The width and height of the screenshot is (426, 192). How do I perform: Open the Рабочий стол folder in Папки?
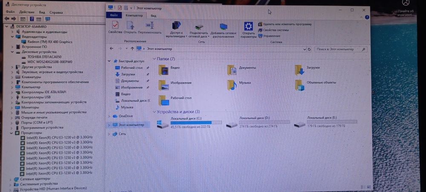pyautogui.click(x=175, y=100)
